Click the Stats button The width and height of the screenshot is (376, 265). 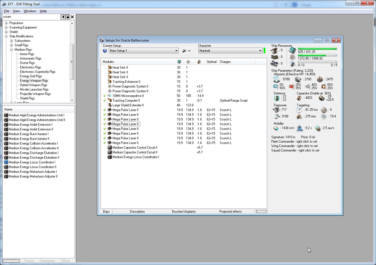[261, 212]
